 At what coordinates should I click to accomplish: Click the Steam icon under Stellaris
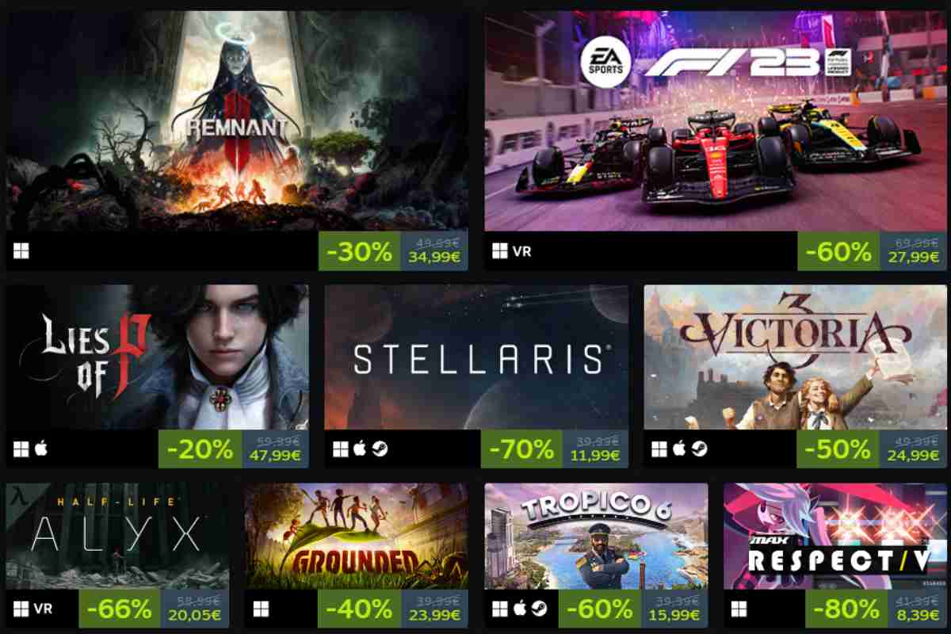(380, 449)
